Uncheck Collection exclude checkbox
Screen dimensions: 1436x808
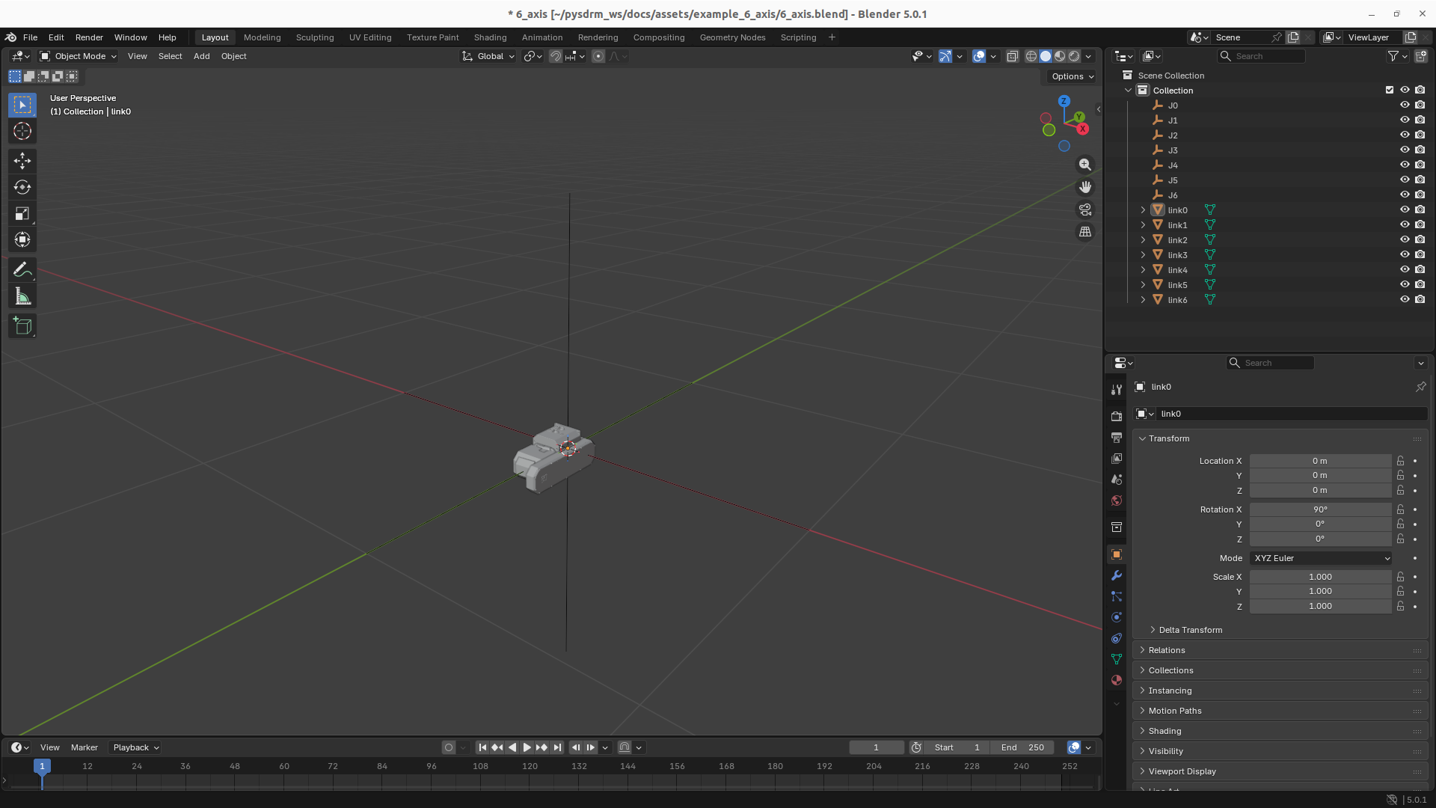[1390, 90]
